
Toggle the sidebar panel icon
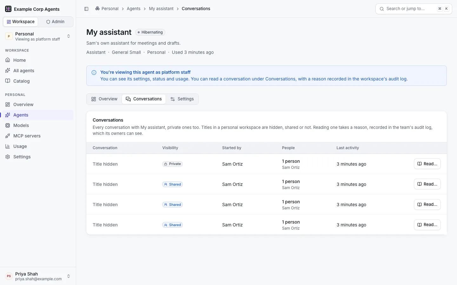86,9
